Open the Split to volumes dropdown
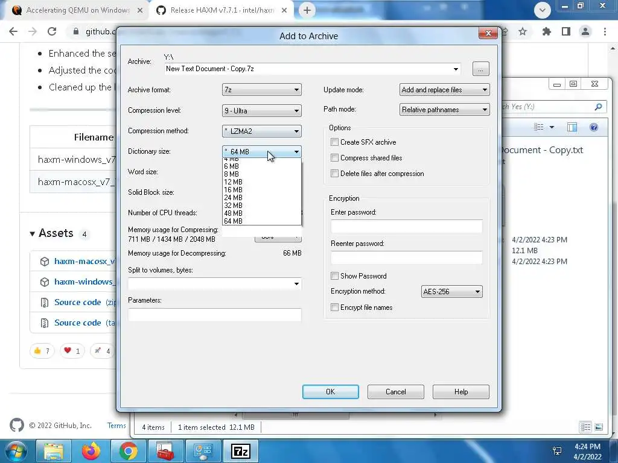 [296, 284]
